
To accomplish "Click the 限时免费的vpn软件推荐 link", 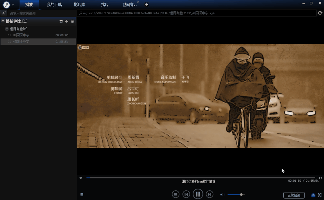I will (x=198, y=181).
